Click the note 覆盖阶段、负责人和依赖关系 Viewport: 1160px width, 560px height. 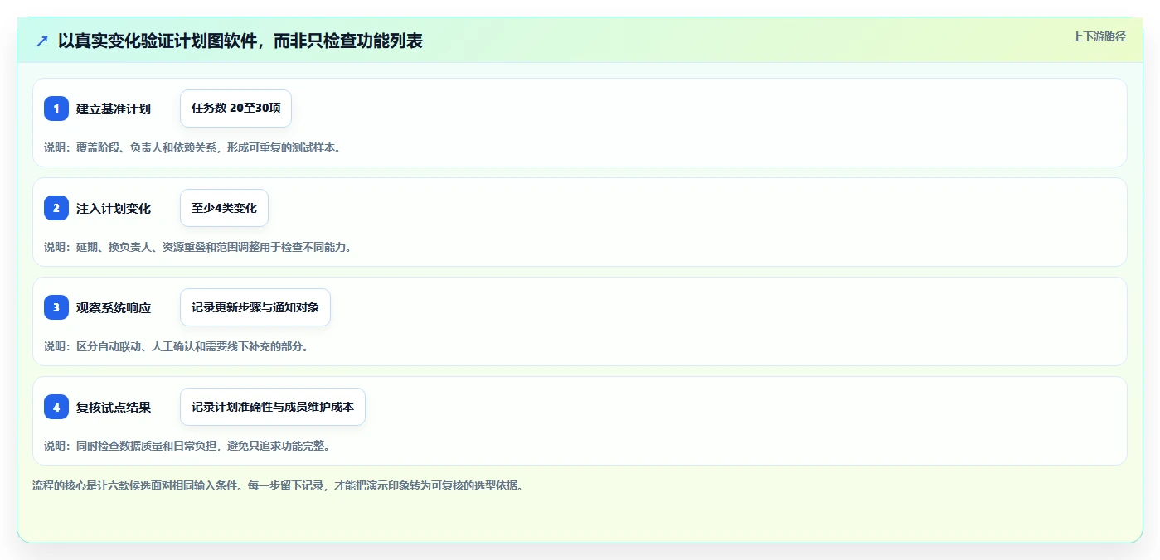click(192, 148)
